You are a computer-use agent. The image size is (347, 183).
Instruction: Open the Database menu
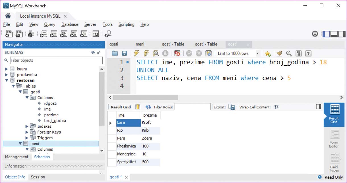pos(70,24)
